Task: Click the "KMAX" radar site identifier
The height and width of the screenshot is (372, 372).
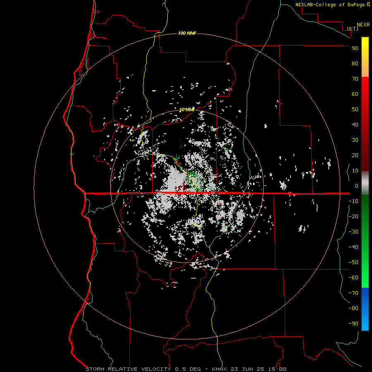Action: tap(219, 369)
